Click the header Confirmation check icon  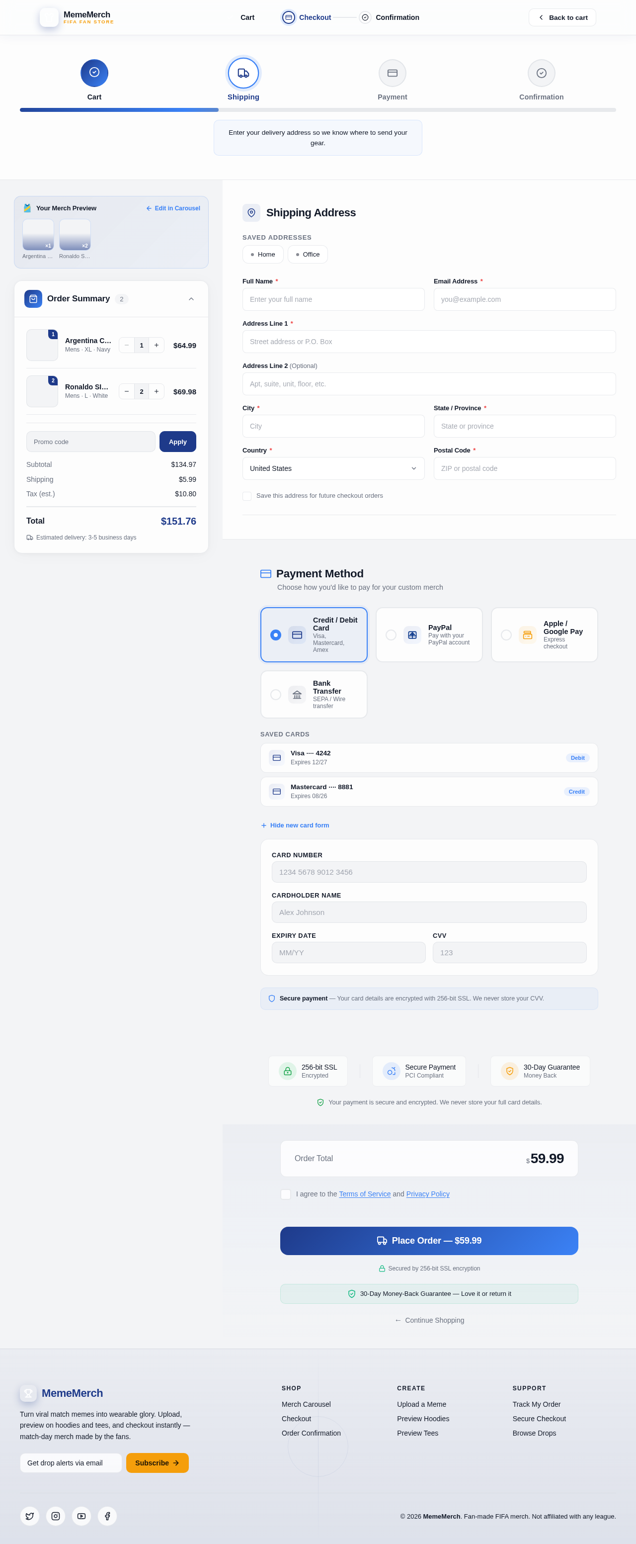pyautogui.click(x=365, y=17)
